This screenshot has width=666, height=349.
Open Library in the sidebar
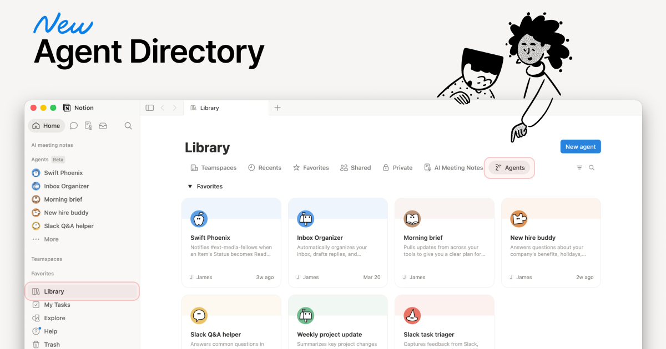[82, 291]
